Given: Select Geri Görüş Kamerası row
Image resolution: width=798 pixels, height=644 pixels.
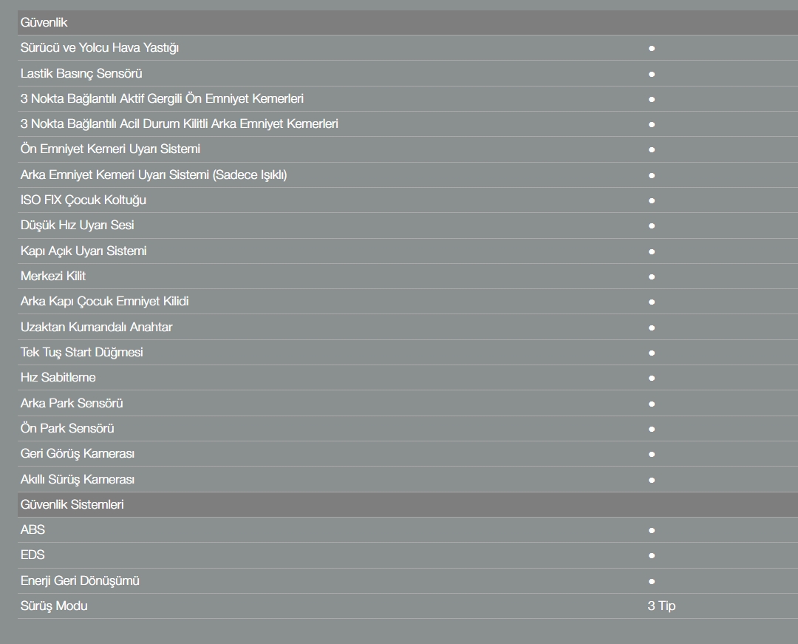Looking at the screenshot, I should pyautogui.click(x=408, y=453).
